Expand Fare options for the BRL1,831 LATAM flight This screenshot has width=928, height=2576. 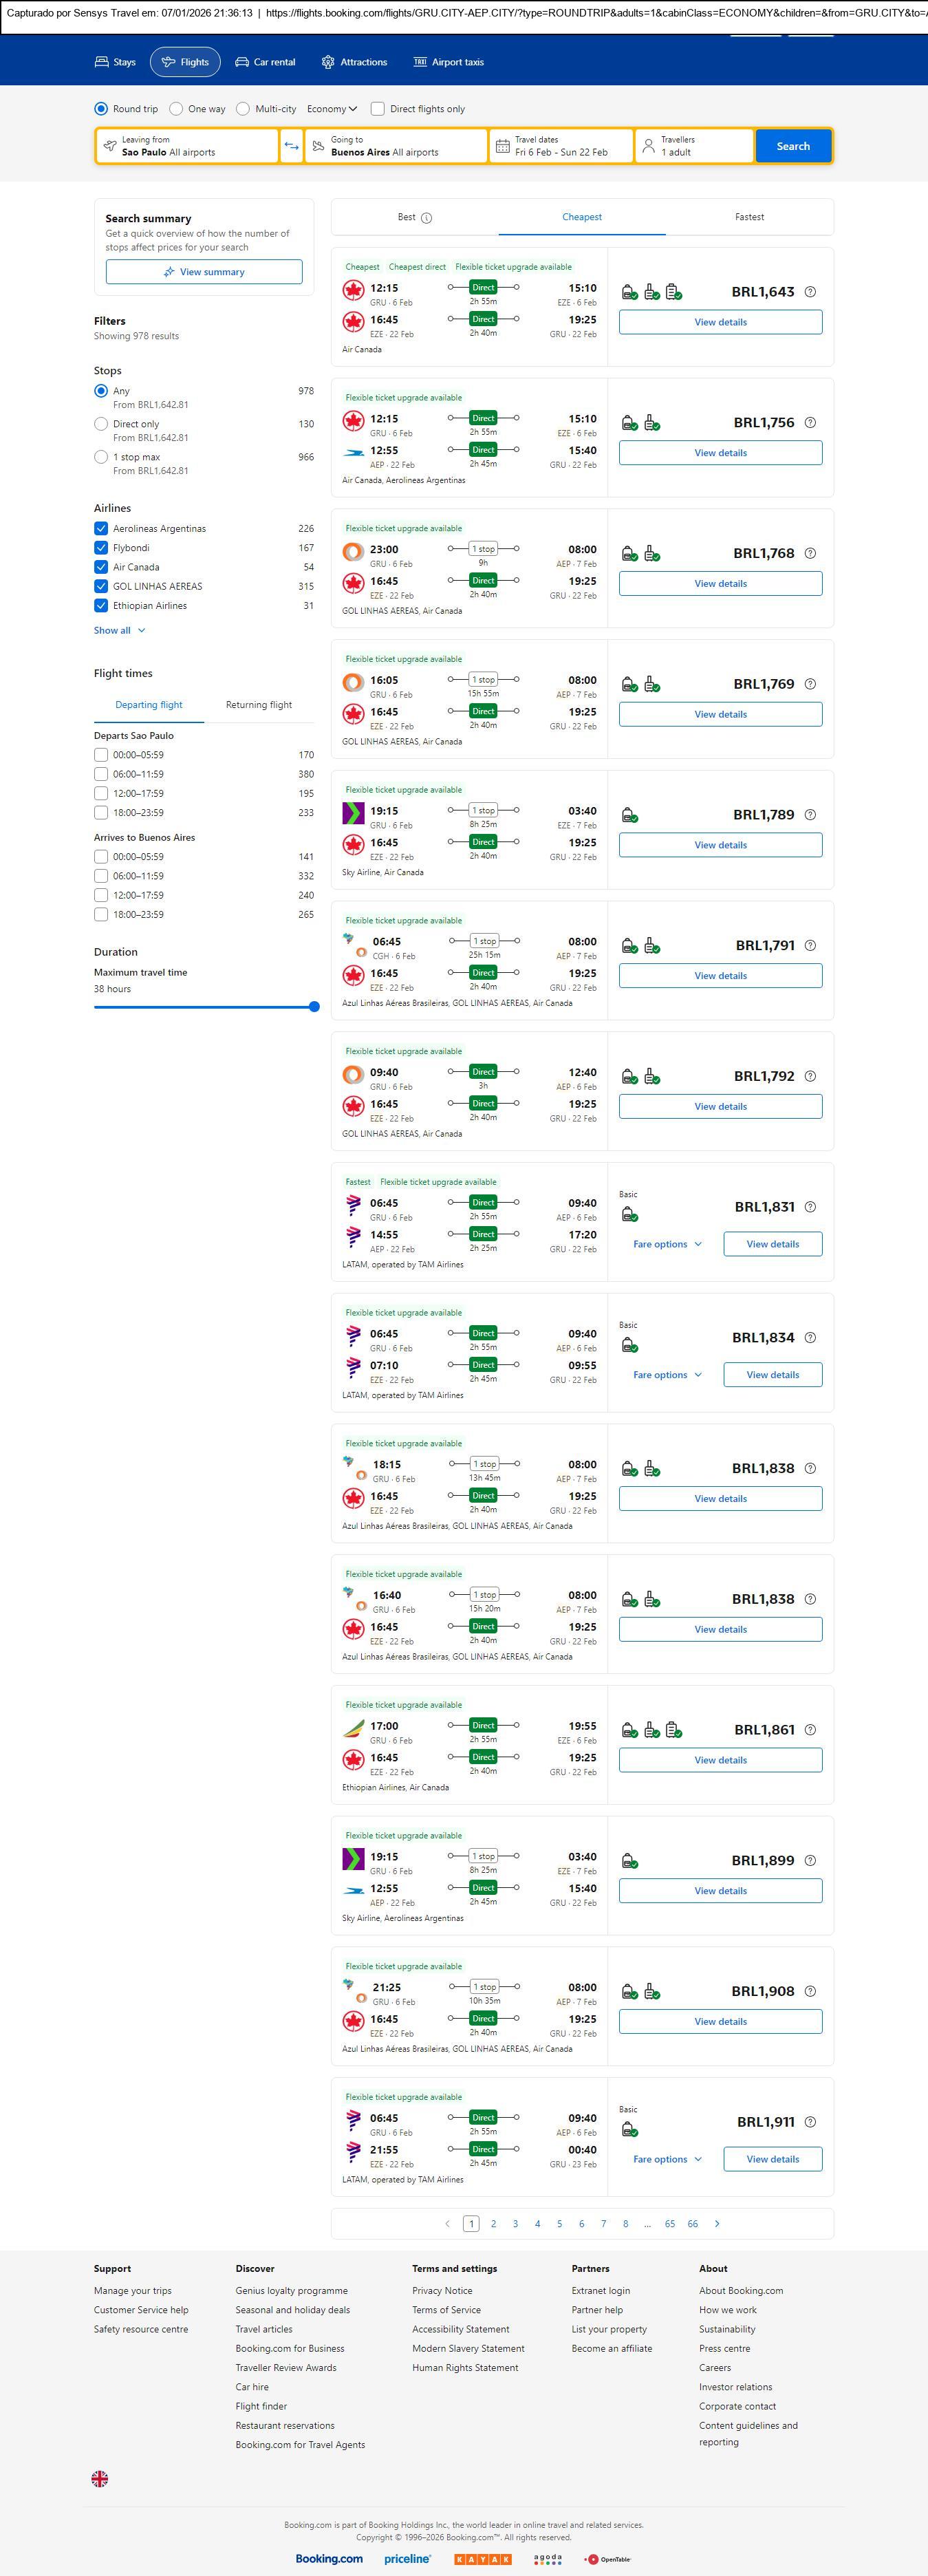click(x=667, y=1244)
